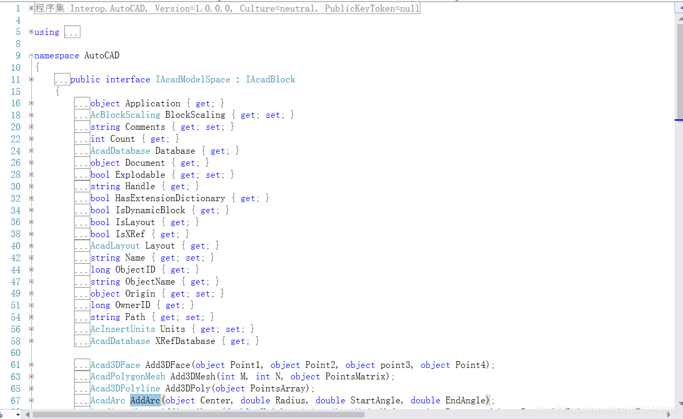The height and width of the screenshot is (419, 683).
Task: Expand outlining marker for AddArc method line
Action: [31, 400]
